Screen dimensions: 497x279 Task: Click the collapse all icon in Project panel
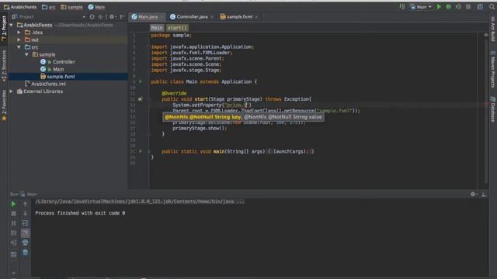click(100, 17)
